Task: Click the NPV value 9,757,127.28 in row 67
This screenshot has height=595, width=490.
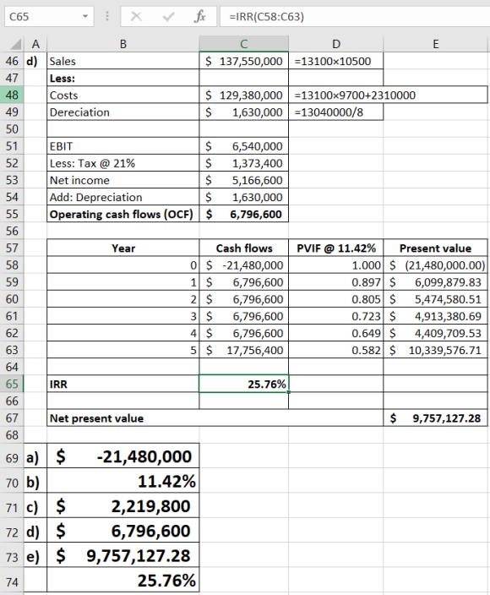Action: tap(435, 418)
